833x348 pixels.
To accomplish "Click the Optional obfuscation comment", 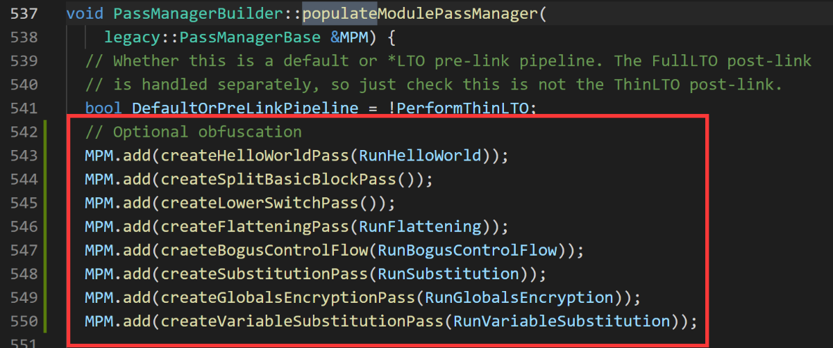I will (x=194, y=132).
